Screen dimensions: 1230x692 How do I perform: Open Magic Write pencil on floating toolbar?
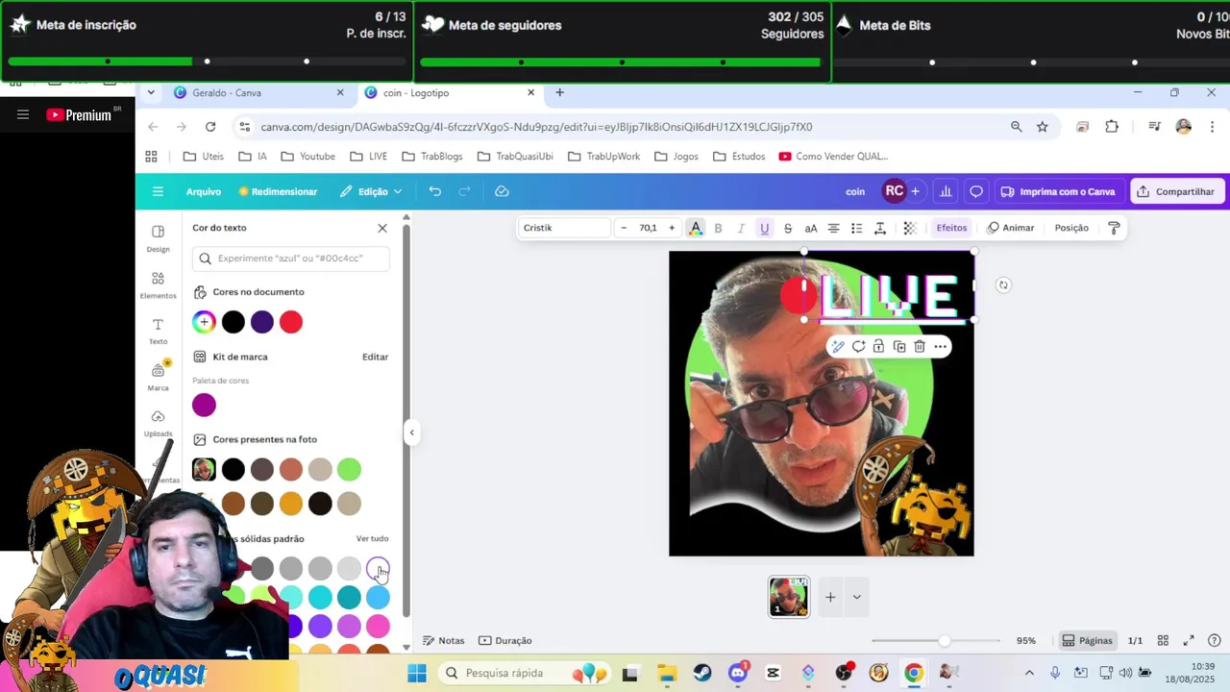point(838,346)
